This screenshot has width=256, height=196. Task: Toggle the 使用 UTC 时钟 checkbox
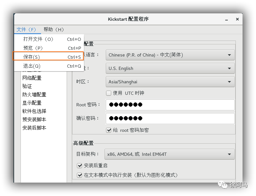pyautogui.click(x=109, y=93)
